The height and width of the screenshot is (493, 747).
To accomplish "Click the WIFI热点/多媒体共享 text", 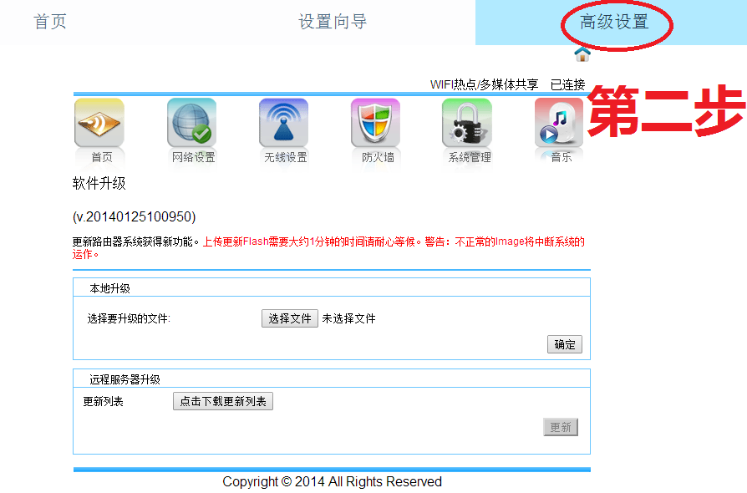I will point(484,84).
